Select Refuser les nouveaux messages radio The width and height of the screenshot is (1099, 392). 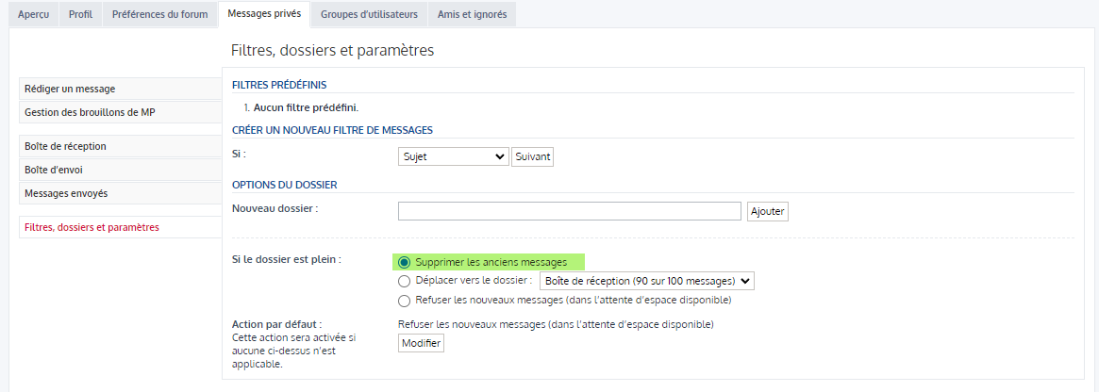405,302
